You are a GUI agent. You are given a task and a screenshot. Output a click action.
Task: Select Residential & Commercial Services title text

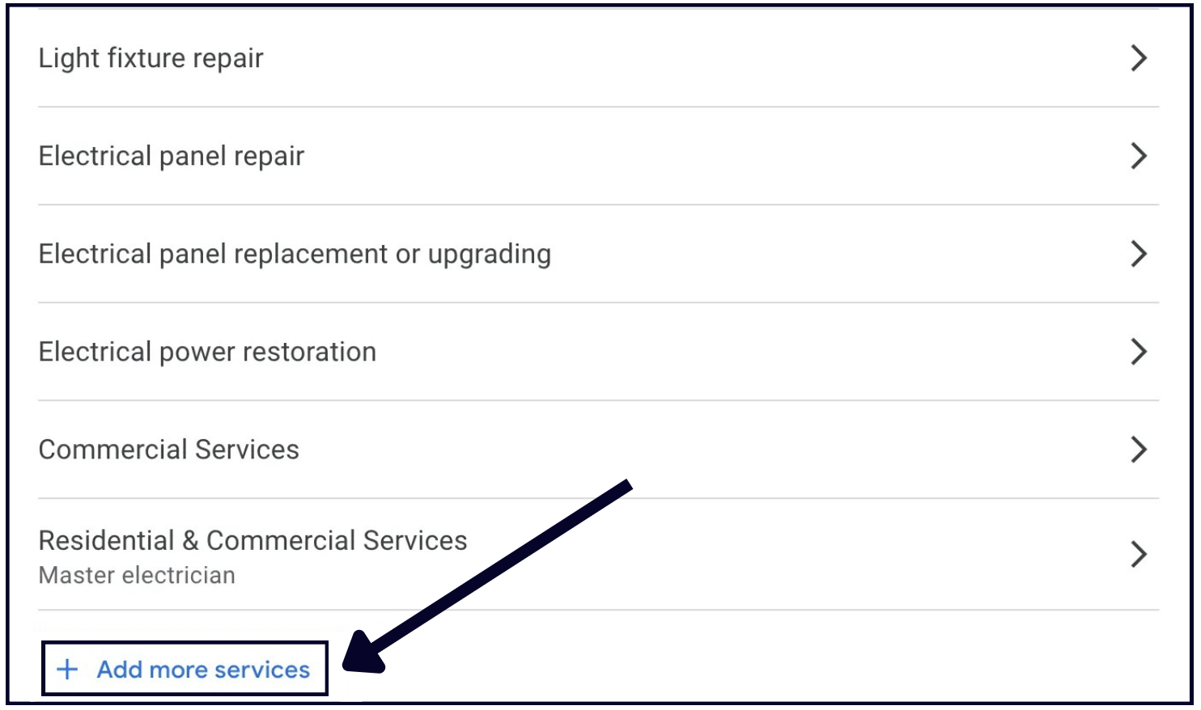tap(253, 540)
